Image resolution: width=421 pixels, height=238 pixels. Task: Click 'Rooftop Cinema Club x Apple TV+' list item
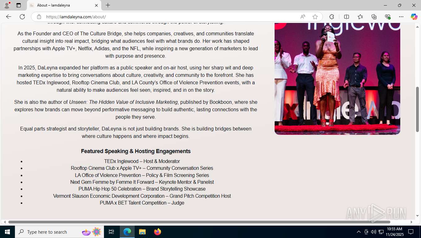coord(142,168)
